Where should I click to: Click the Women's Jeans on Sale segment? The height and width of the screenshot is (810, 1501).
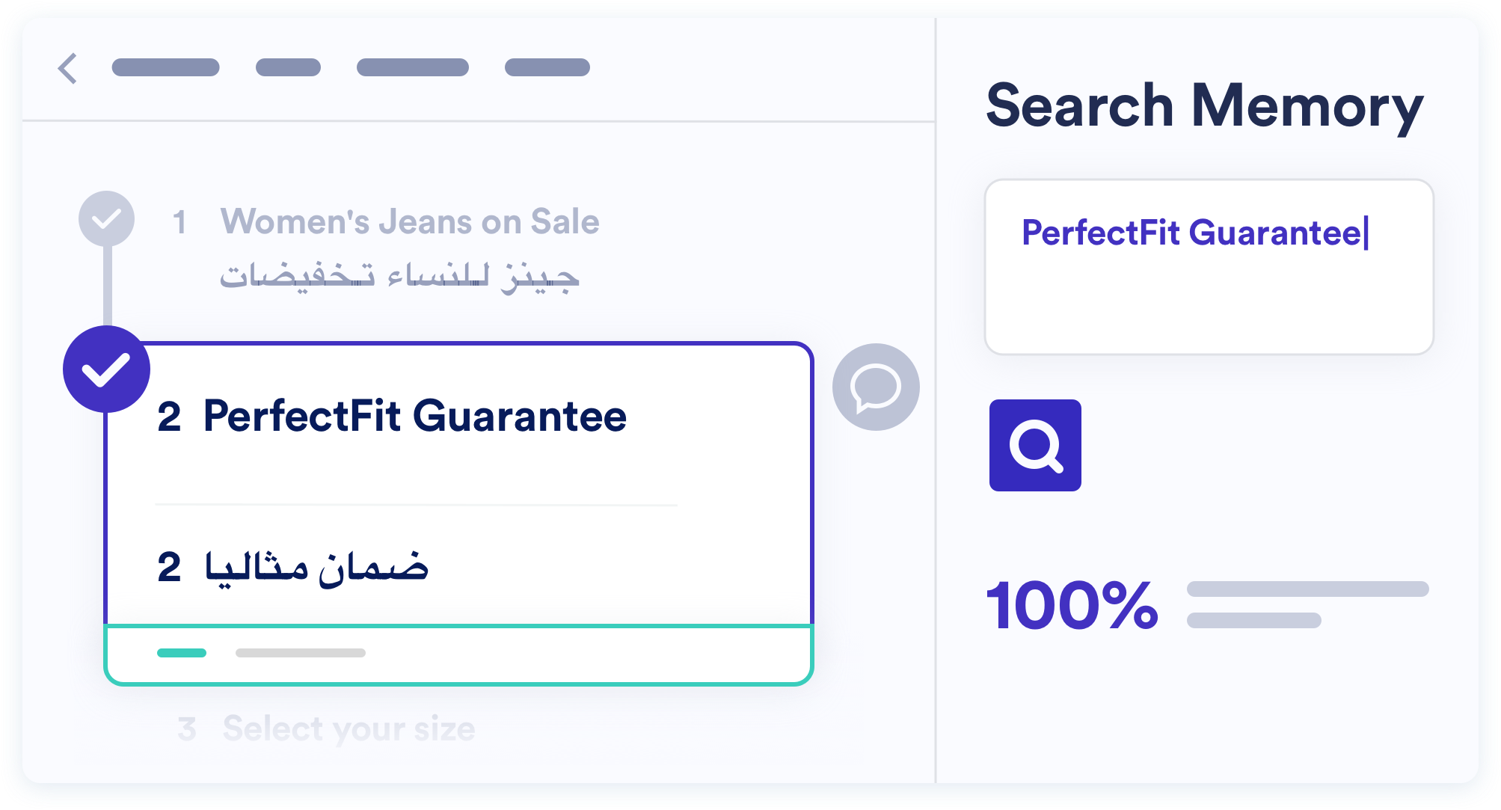click(409, 221)
